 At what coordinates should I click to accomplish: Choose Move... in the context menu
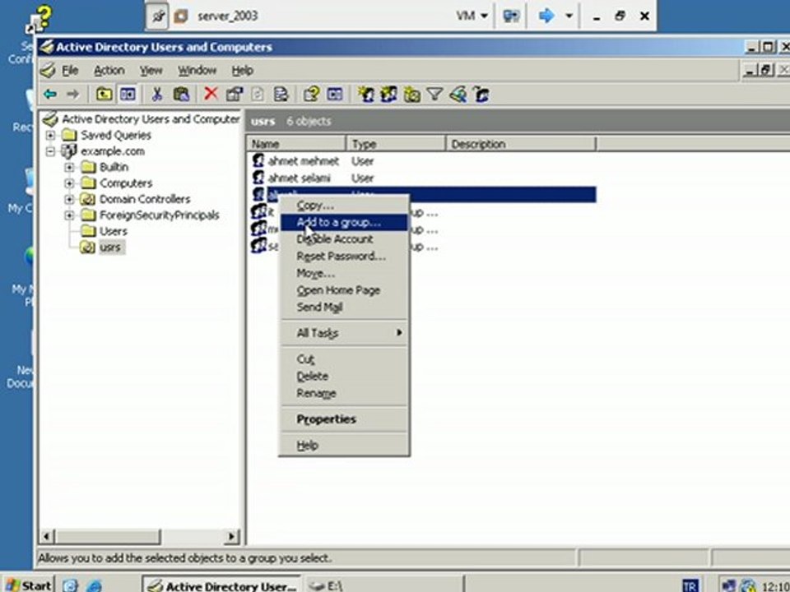pyautogui.click(x=345, y=273)
